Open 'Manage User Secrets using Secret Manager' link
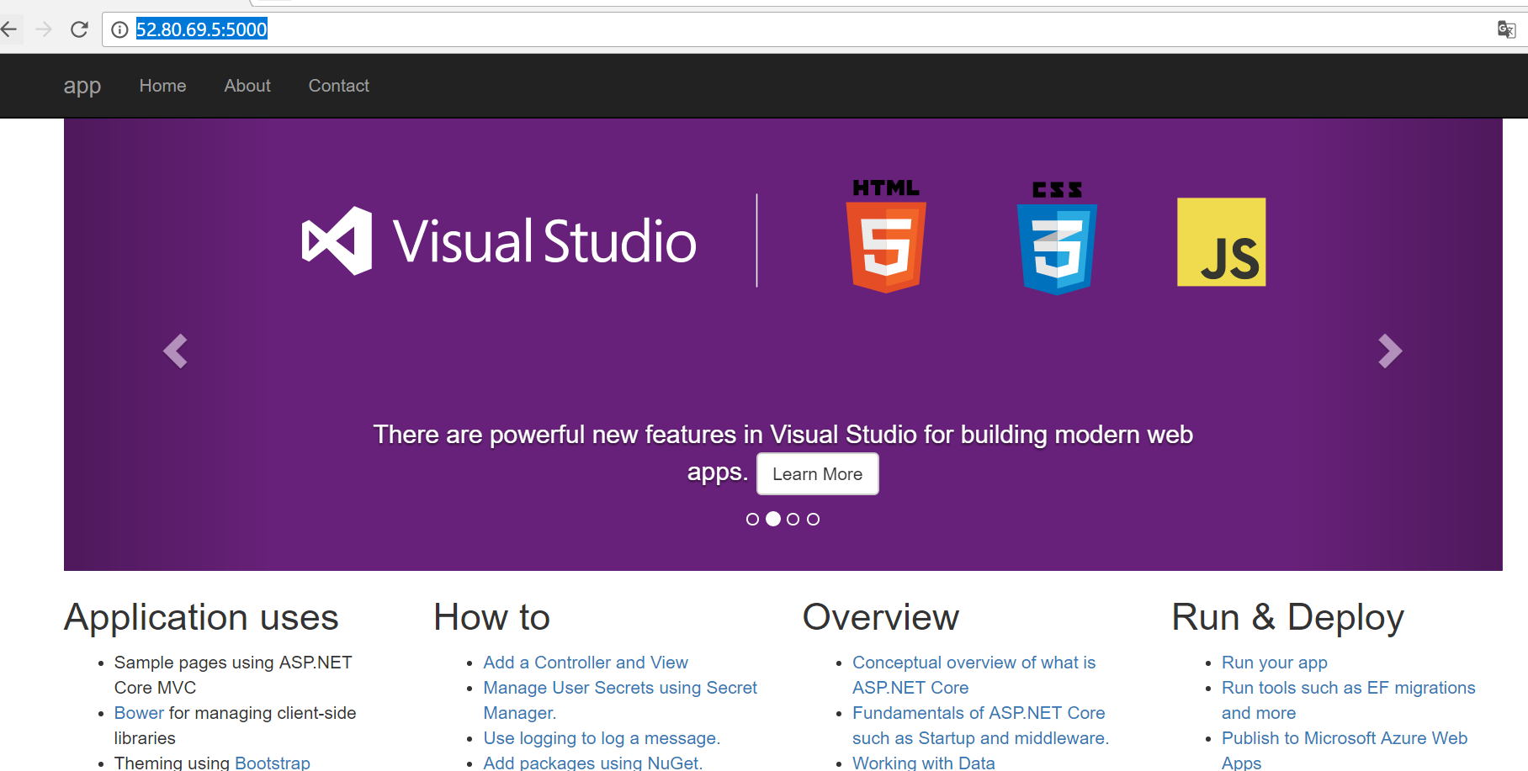Screen dimensions: 1528x771 [620, 700]
